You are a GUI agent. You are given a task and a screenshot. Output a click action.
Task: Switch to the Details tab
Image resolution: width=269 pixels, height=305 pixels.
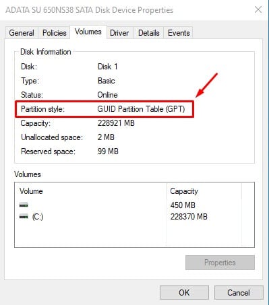(149, 33)
